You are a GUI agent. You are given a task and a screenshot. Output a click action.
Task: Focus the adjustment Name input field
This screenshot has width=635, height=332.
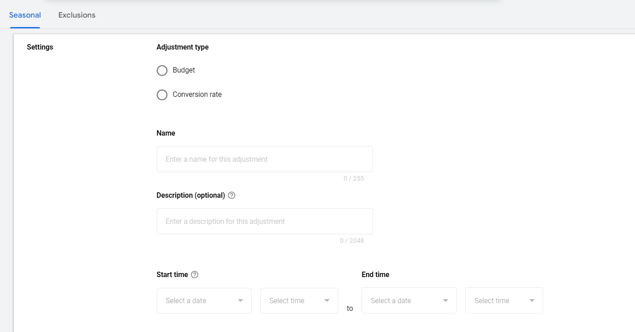pyautogui.click(x=264, y=159)
